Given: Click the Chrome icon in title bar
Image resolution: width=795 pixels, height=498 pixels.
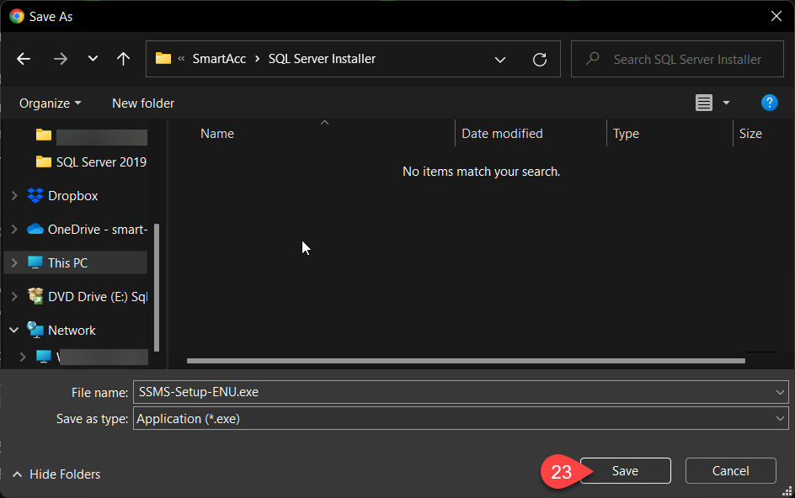Looking at the screenshot, I should pos(17,16).
